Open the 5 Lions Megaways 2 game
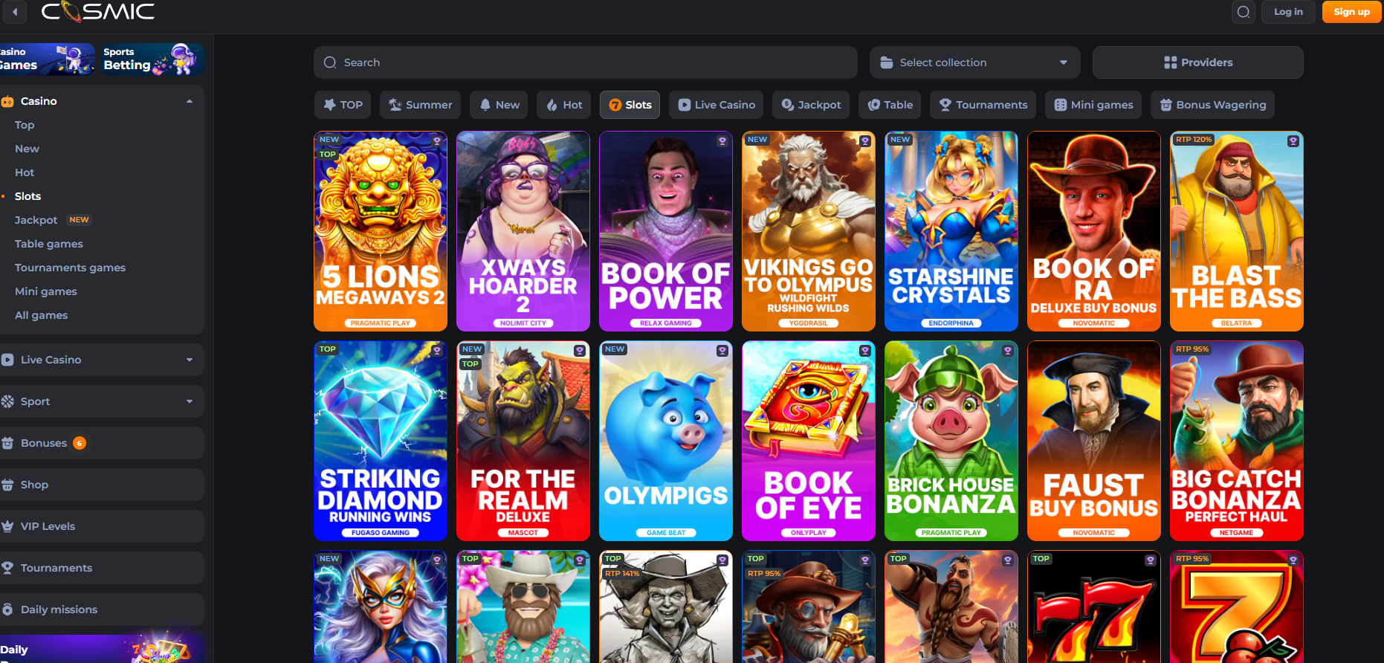Viewport: 1384px width, 663px height. (381, 231)
